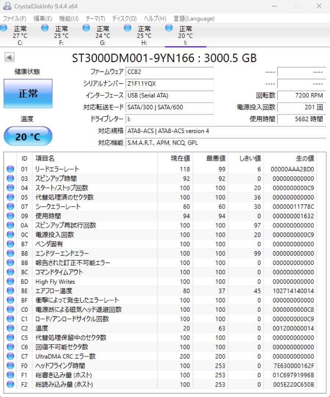Select the C: drive status circle
Viewport: 330px width, 397px height.
coord(4,28)
